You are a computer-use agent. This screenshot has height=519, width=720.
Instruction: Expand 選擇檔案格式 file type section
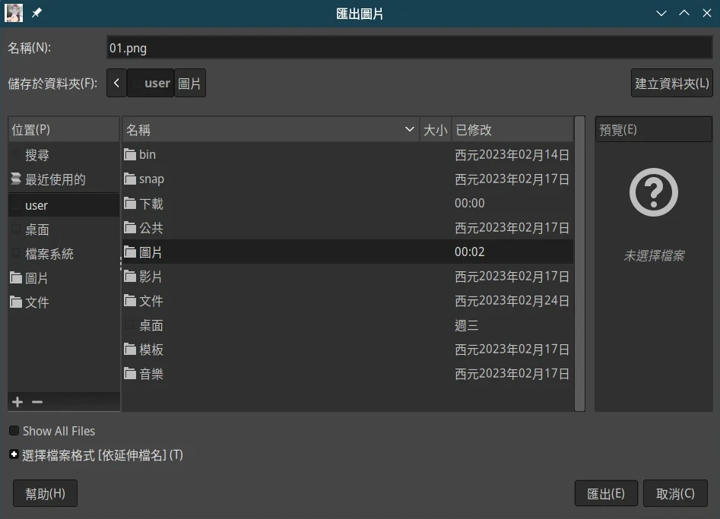[14, 455]
